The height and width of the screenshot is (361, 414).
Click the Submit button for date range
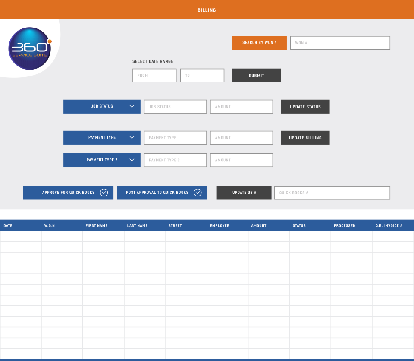256,75
